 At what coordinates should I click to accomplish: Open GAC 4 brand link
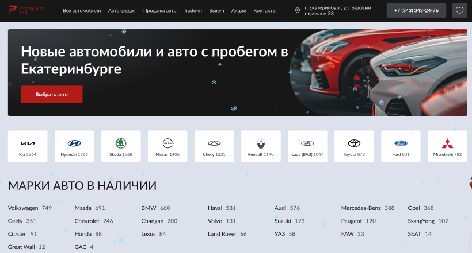[84, 247]
